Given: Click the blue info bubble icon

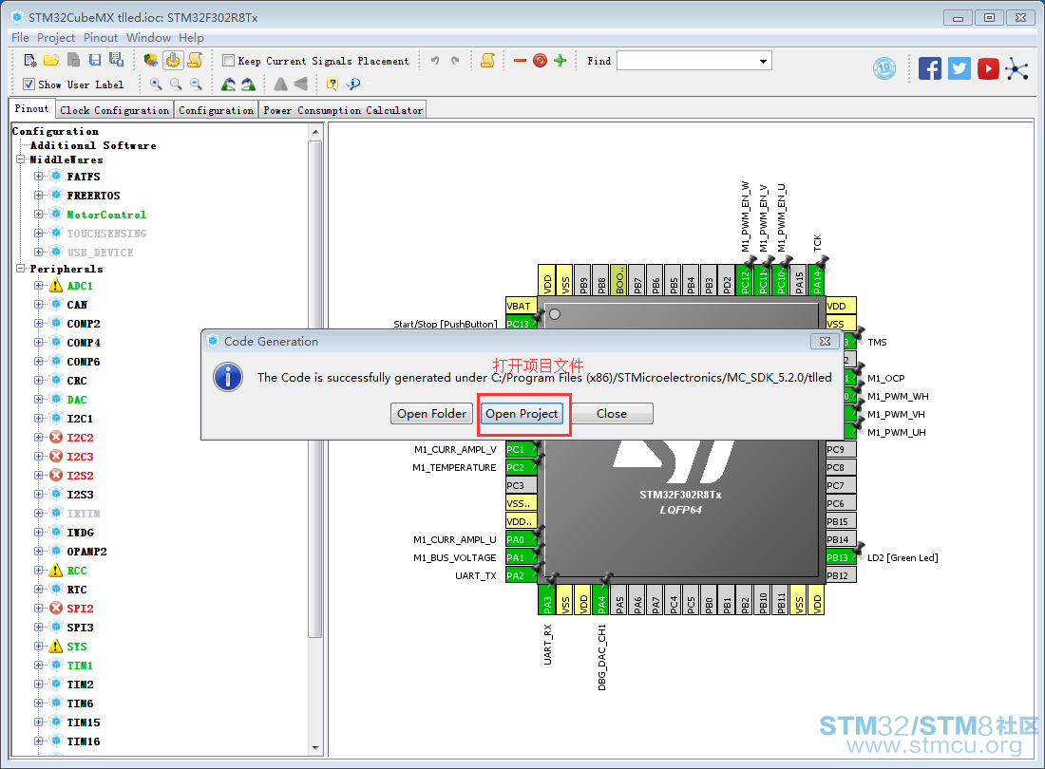Looking at the screenshot, I should pyautogui.click(x=353, y=84).
